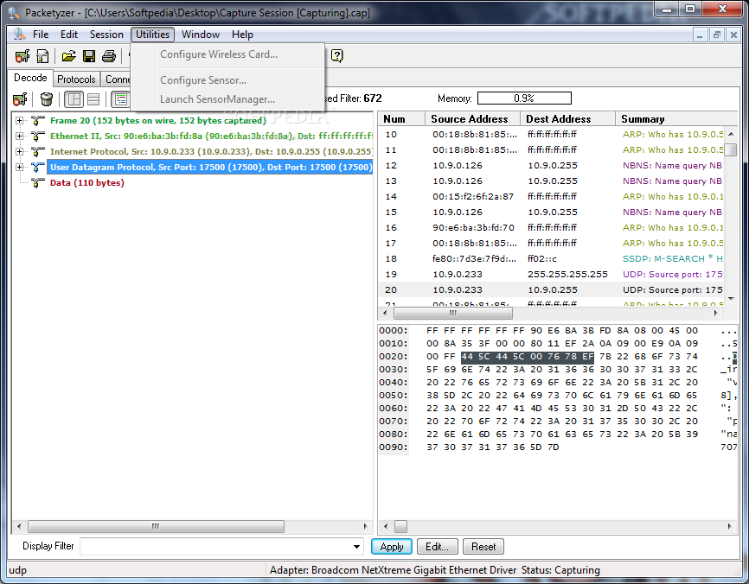This screenshot has width=749, height=584.
Task: Click the stop capture icon in main toolbar
Action: (22, 56)
